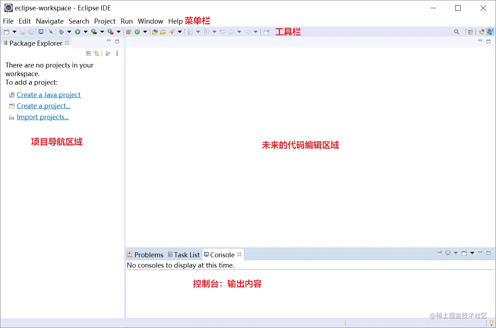Image resolution: width=496 pixels, height=328 pixels.
Task: Click the Coverage launch icon
Action: click(94, 32)
